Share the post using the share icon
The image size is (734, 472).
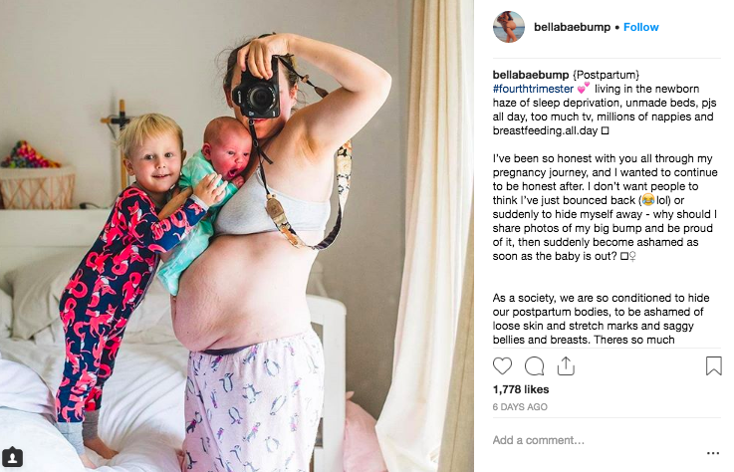(x=566, y=366)
